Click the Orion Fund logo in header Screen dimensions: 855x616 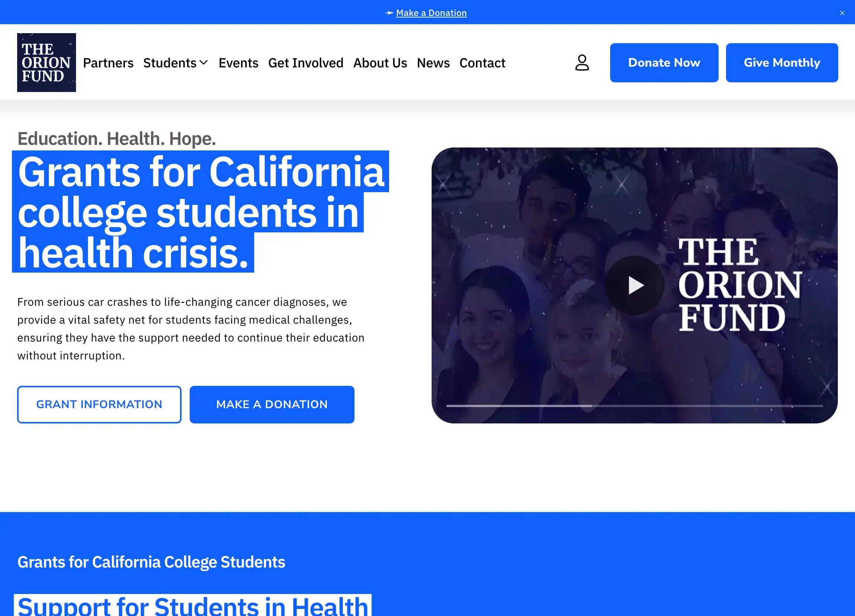[x=46, y=63]
